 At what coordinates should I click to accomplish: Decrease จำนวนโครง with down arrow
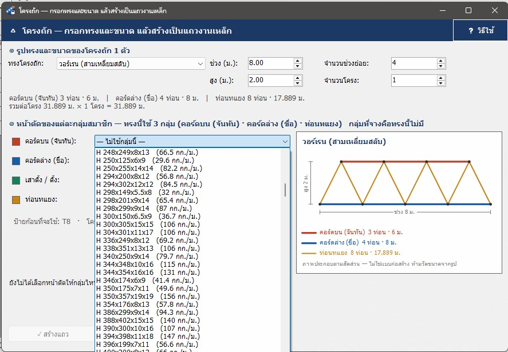point(441,83)
